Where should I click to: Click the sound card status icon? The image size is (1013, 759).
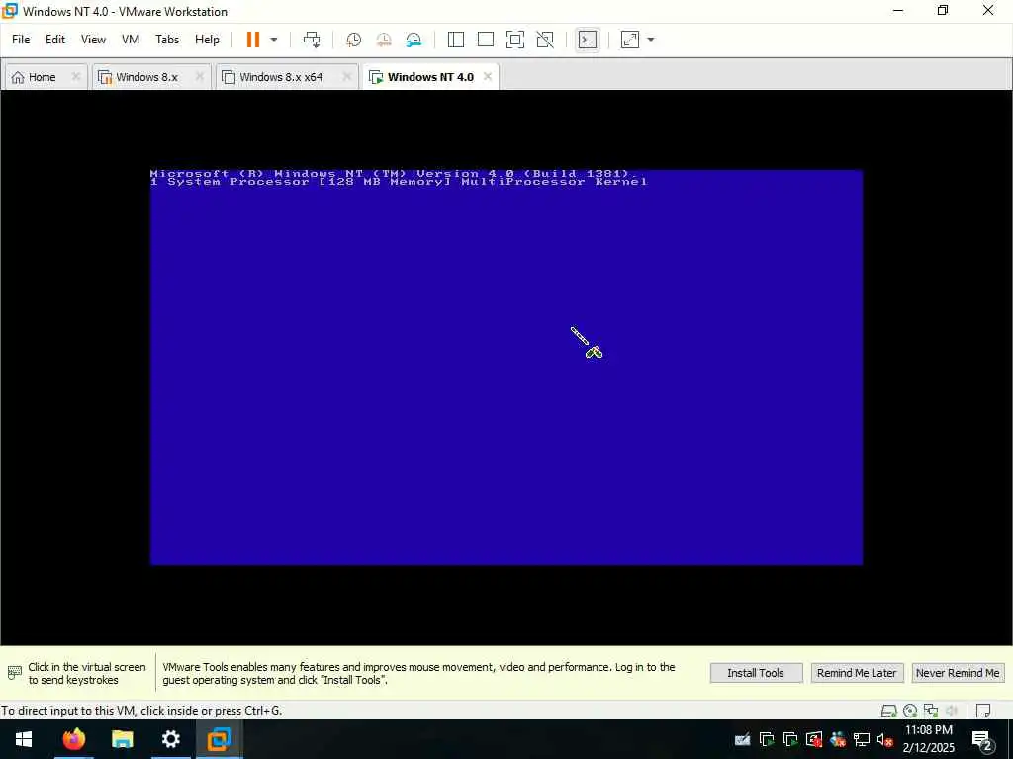click(952, 711)
